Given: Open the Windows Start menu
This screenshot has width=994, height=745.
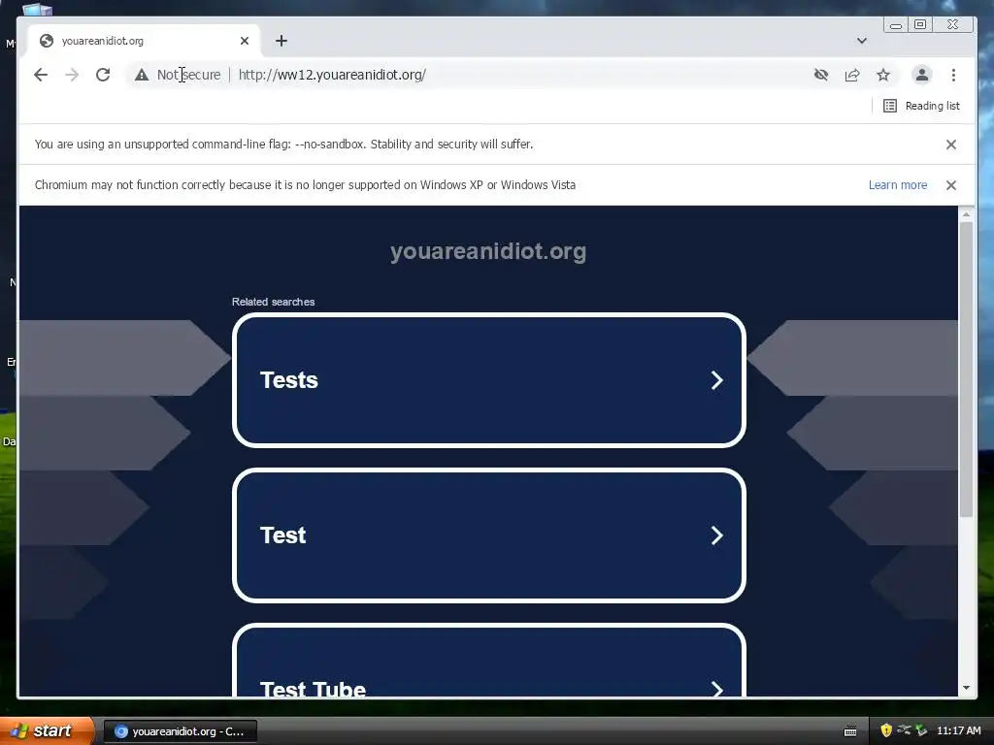Looking at the screenshot, I should tap(47, 731).
